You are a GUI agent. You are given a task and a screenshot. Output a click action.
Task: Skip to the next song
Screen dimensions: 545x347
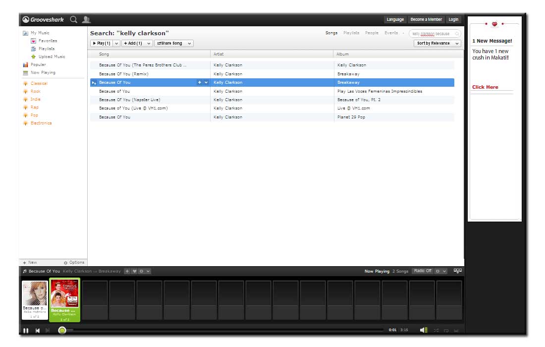pyautogui.click(x=48, y=331)
